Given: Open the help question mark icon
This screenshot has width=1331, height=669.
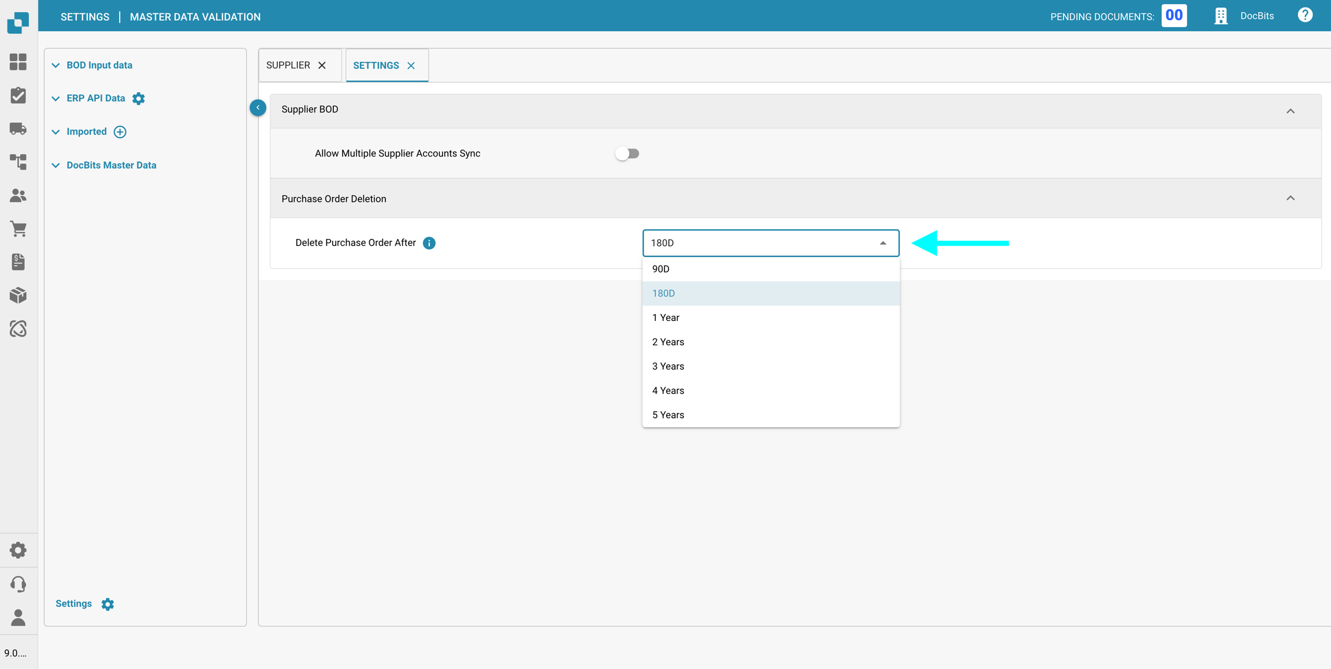Looking at the screenshot, I should point(1305,16).
